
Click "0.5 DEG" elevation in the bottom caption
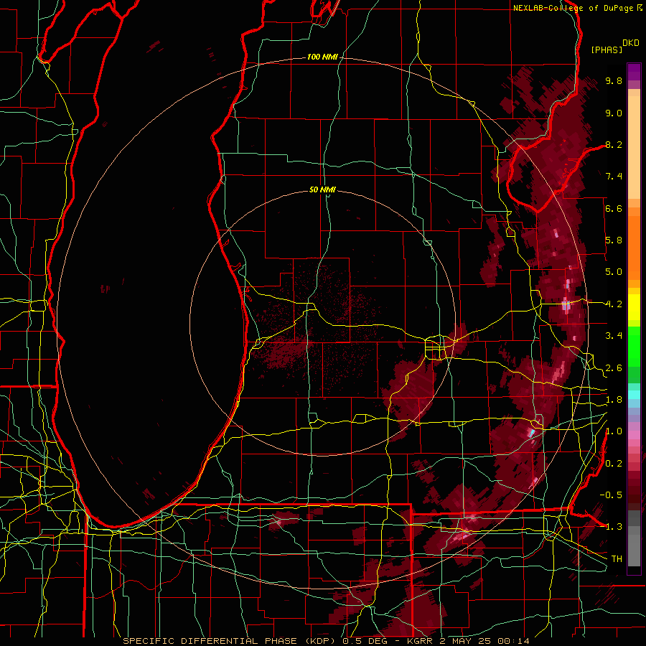click(365, 641)
